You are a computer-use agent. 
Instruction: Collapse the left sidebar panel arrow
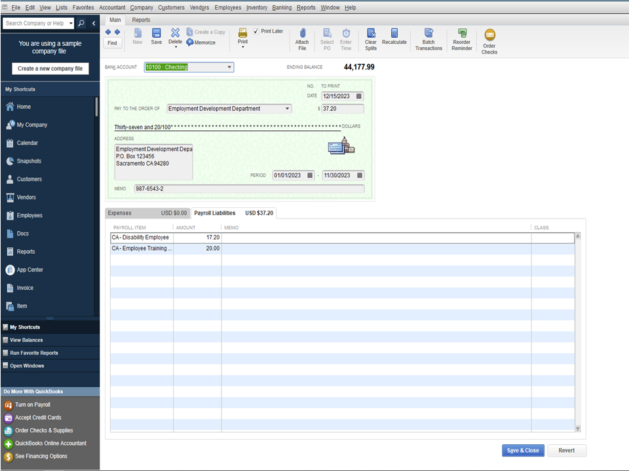click(x=94, y=24)
